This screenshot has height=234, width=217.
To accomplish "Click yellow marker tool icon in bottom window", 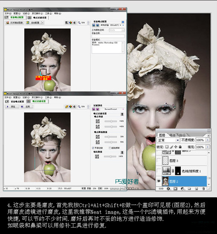I will point(67,106).
